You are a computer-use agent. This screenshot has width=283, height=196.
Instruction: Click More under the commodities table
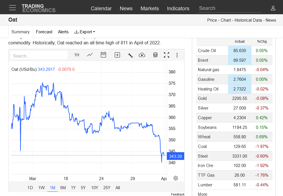[202, 194]
